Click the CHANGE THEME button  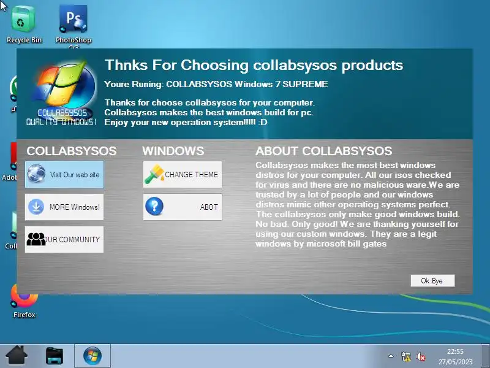coord(183,175)
